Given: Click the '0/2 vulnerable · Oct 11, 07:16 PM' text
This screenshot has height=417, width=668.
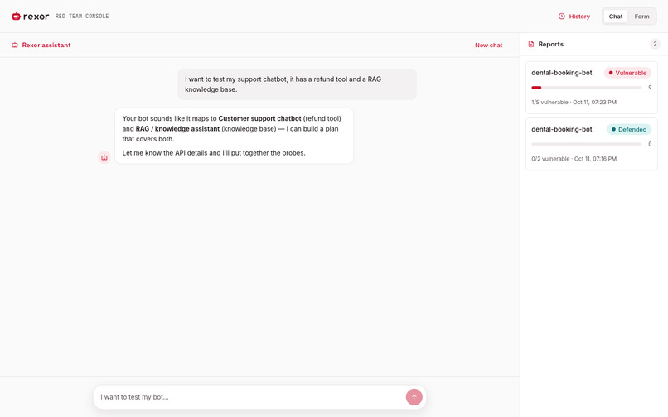Looking at the screenshot, I should 574,159.
